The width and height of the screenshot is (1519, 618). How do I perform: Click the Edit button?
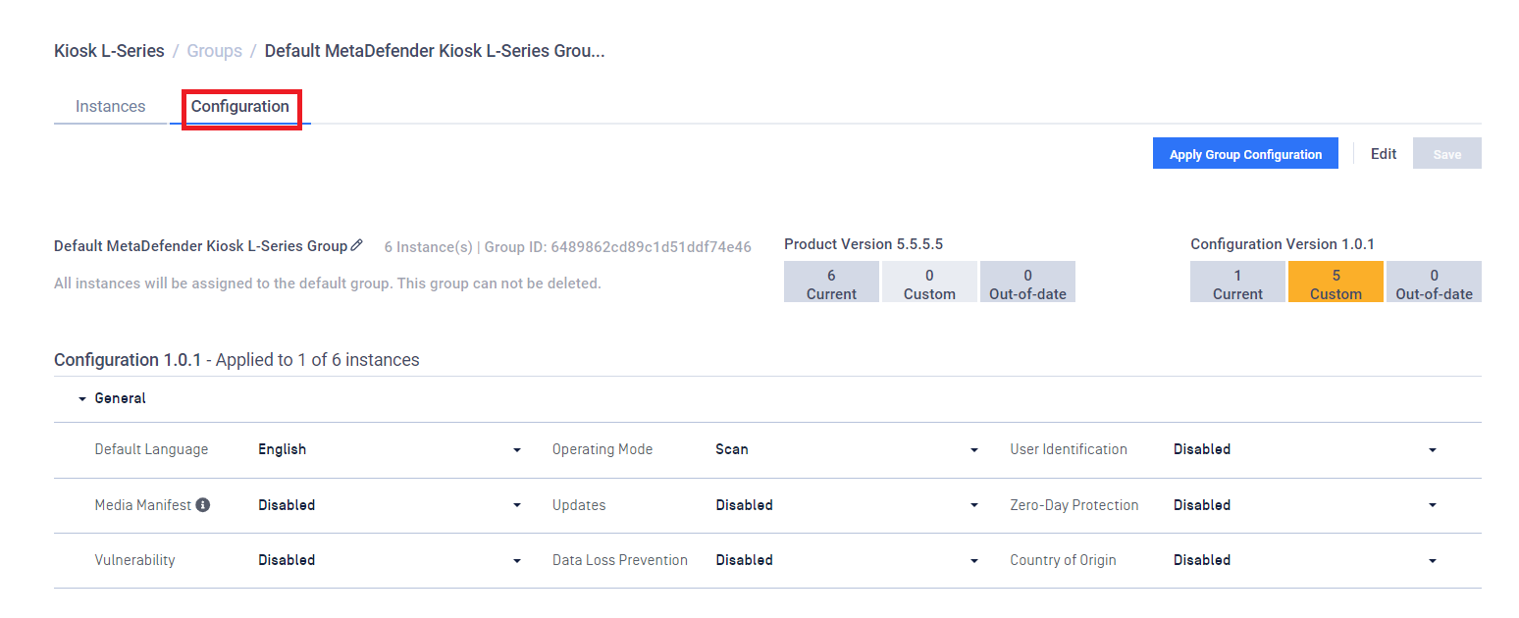(x=1384, y=154)
